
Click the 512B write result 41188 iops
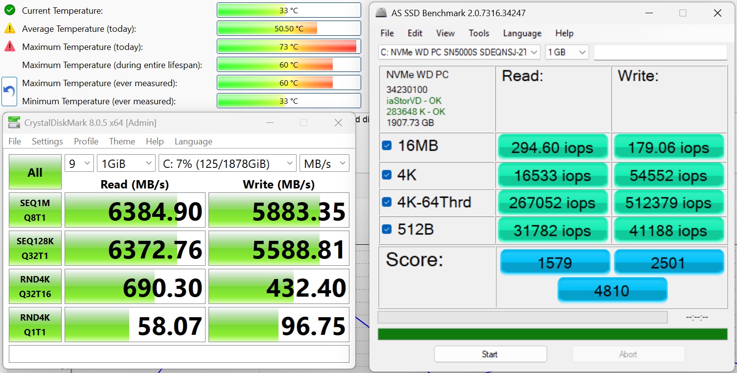pos(668,230)
